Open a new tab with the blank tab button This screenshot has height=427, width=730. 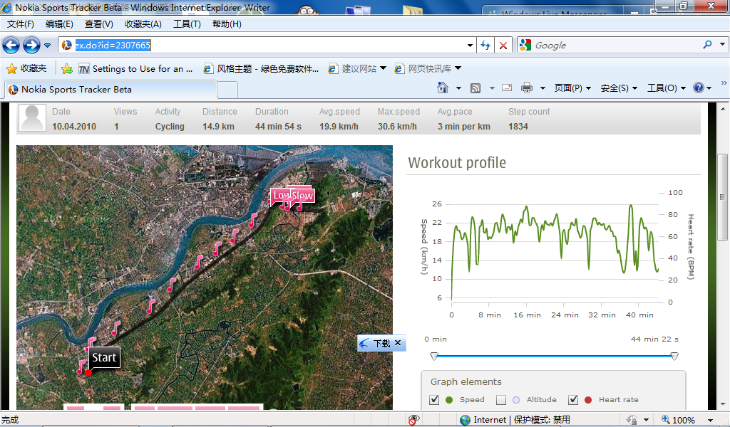[227, 90]
